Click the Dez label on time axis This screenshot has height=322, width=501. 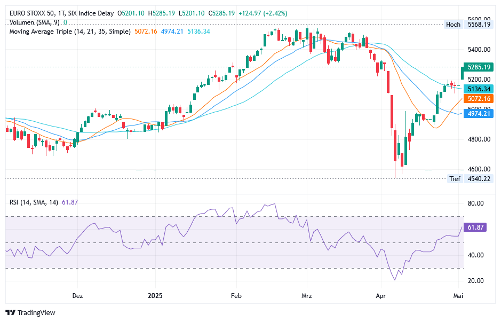tap(78, 295)
